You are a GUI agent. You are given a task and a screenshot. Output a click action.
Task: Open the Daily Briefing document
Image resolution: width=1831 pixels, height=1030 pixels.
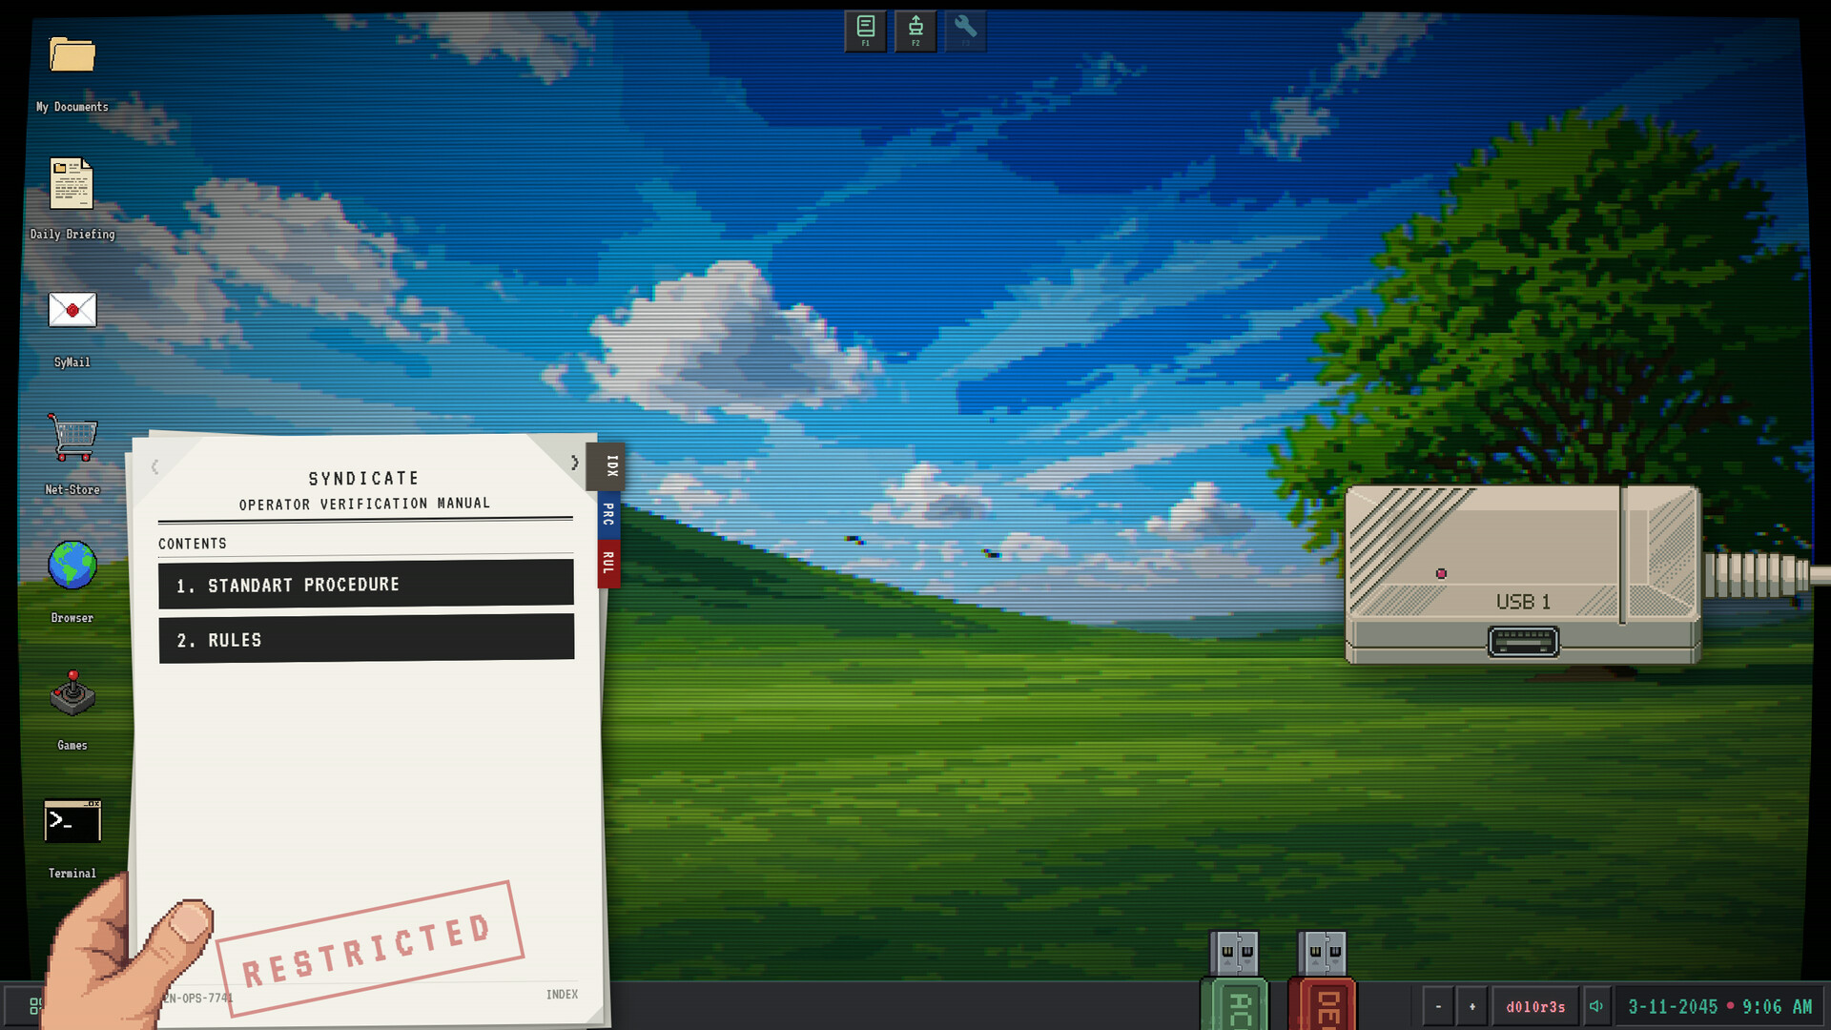(x=72, y=183)
